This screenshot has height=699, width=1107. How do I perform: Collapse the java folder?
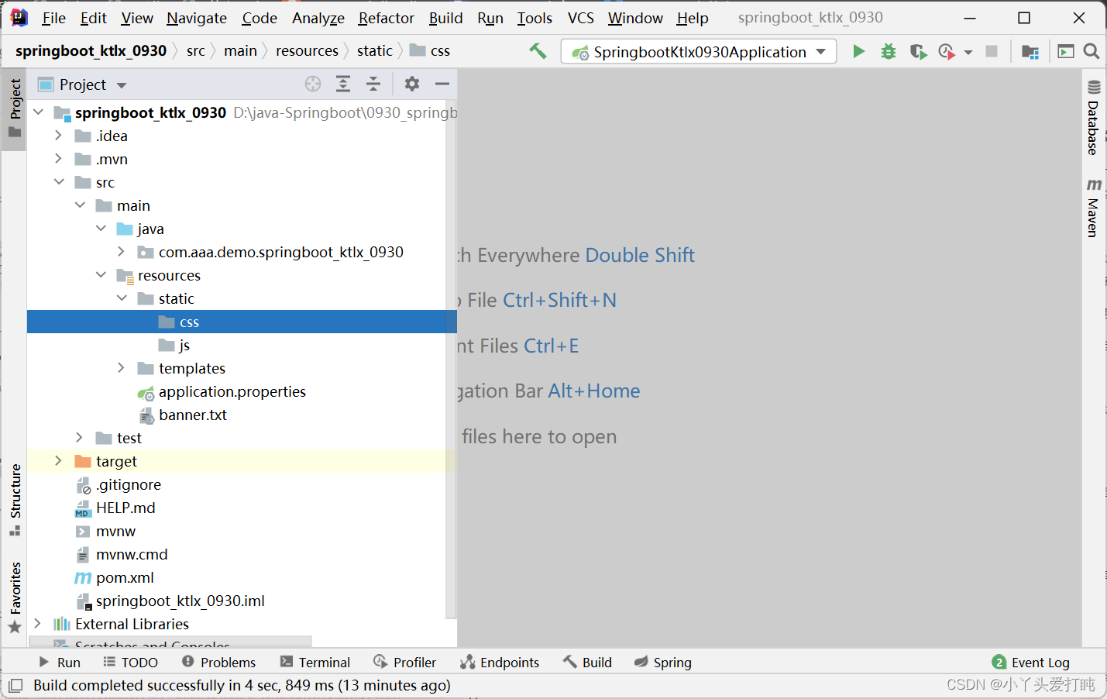pos(101,229)
